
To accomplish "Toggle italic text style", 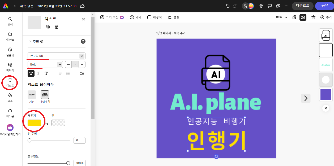I will tap(38, 73).
